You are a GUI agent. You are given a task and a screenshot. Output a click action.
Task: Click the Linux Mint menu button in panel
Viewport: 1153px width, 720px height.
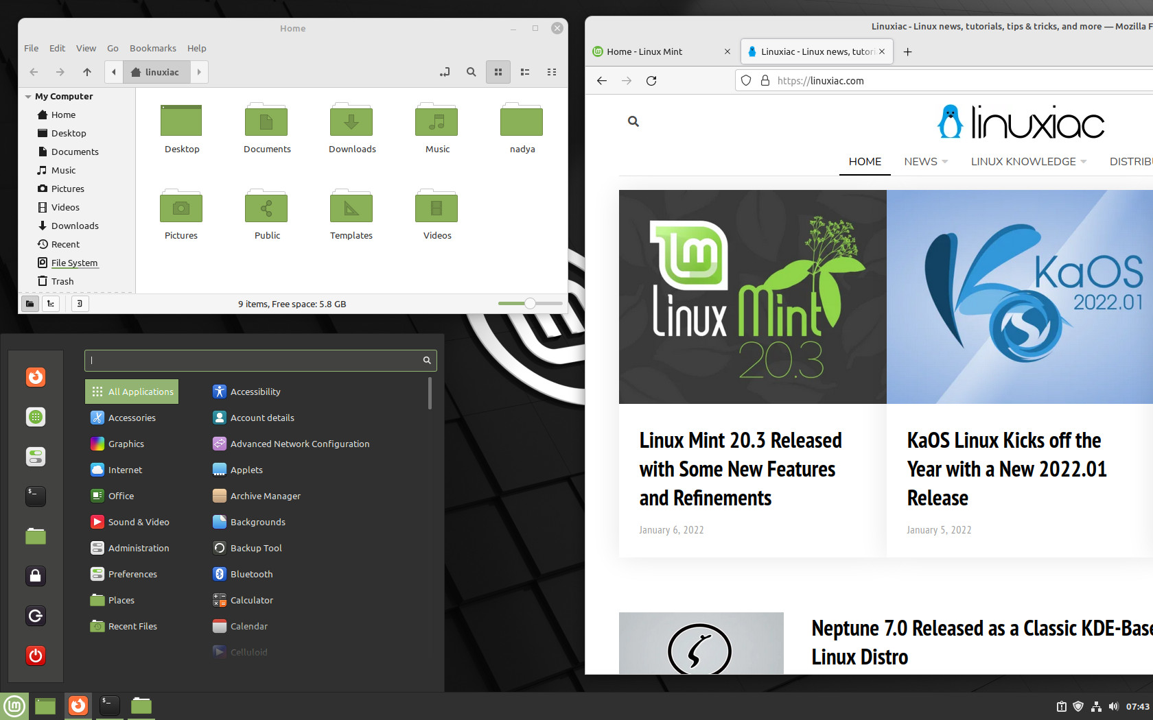pos(14,706)
